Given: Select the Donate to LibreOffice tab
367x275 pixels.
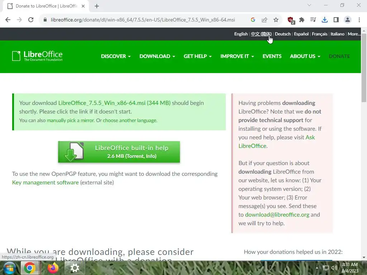Looking at the screenshot, I should (x=46, y=6).
